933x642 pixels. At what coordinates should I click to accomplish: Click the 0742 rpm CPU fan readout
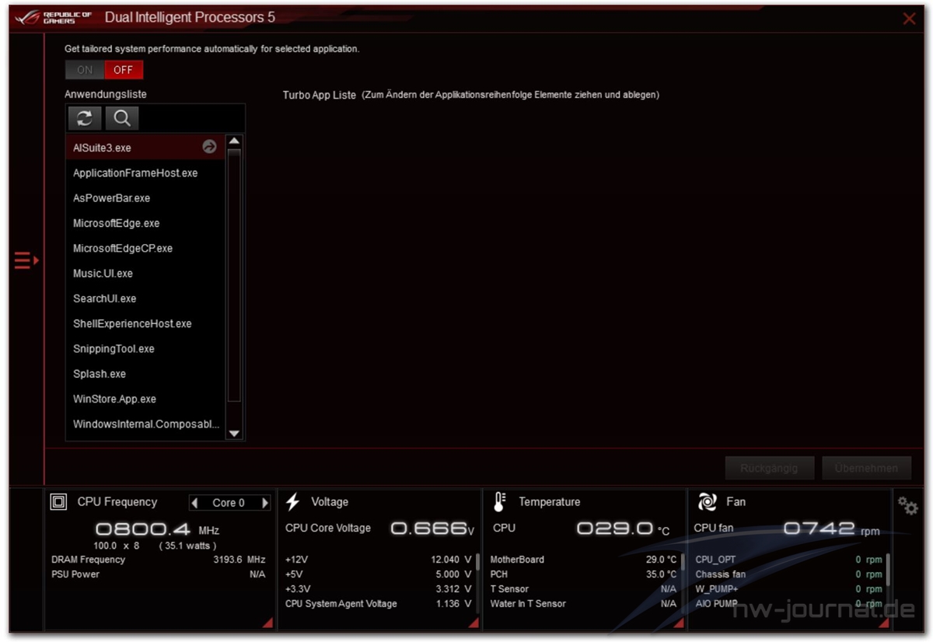pyautogui.click(x=831, y=529)
